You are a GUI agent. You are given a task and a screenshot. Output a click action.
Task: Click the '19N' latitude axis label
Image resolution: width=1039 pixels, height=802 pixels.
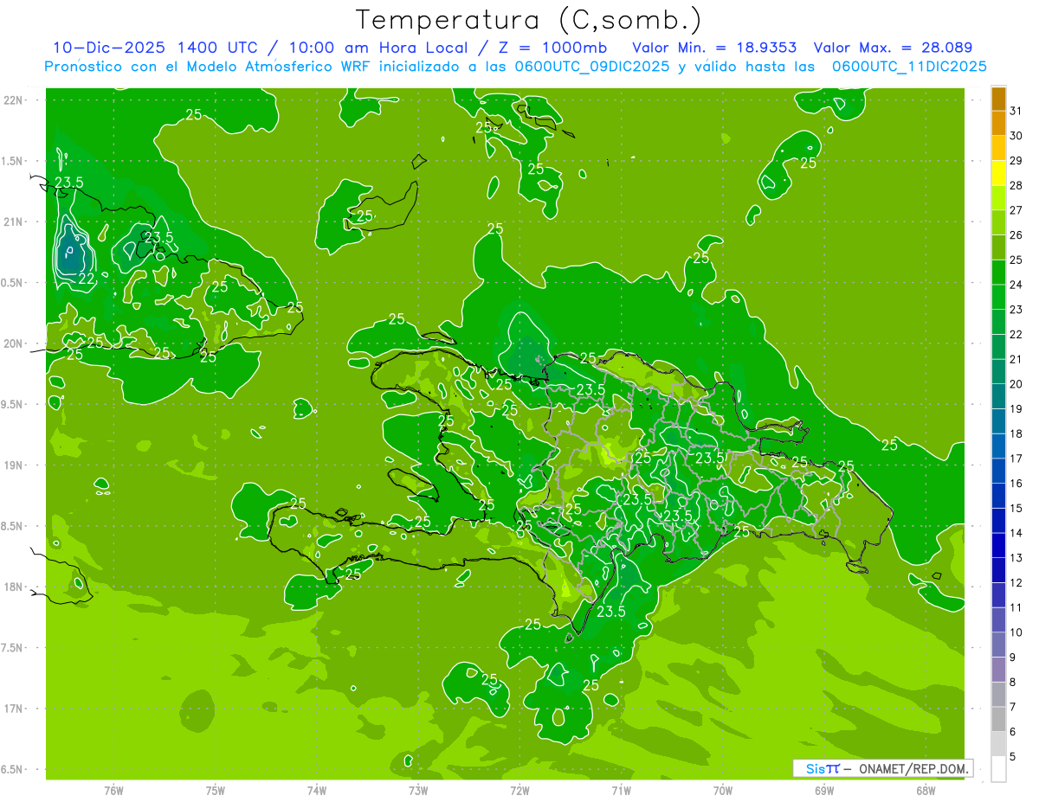coord(14,465)
